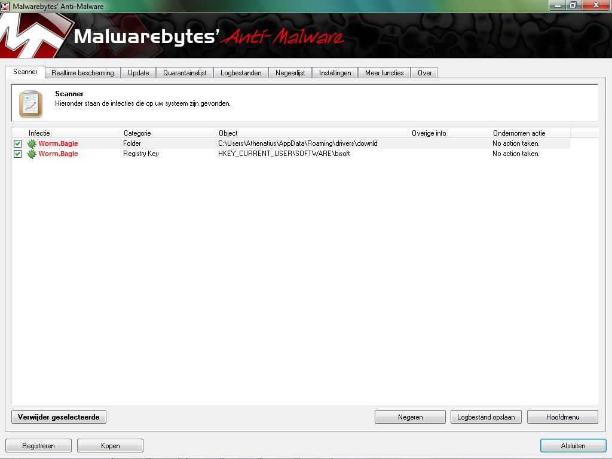Click the C:\Users\Athenatius drivers\downld path
612x459 pixels.
point(298,143)
